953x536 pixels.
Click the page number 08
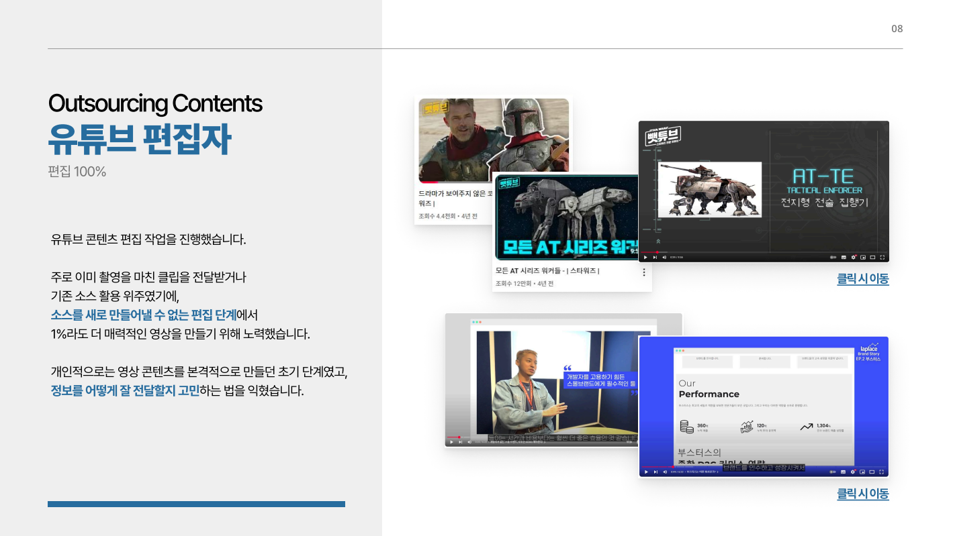pyautogui.click(x=897, y=28)
